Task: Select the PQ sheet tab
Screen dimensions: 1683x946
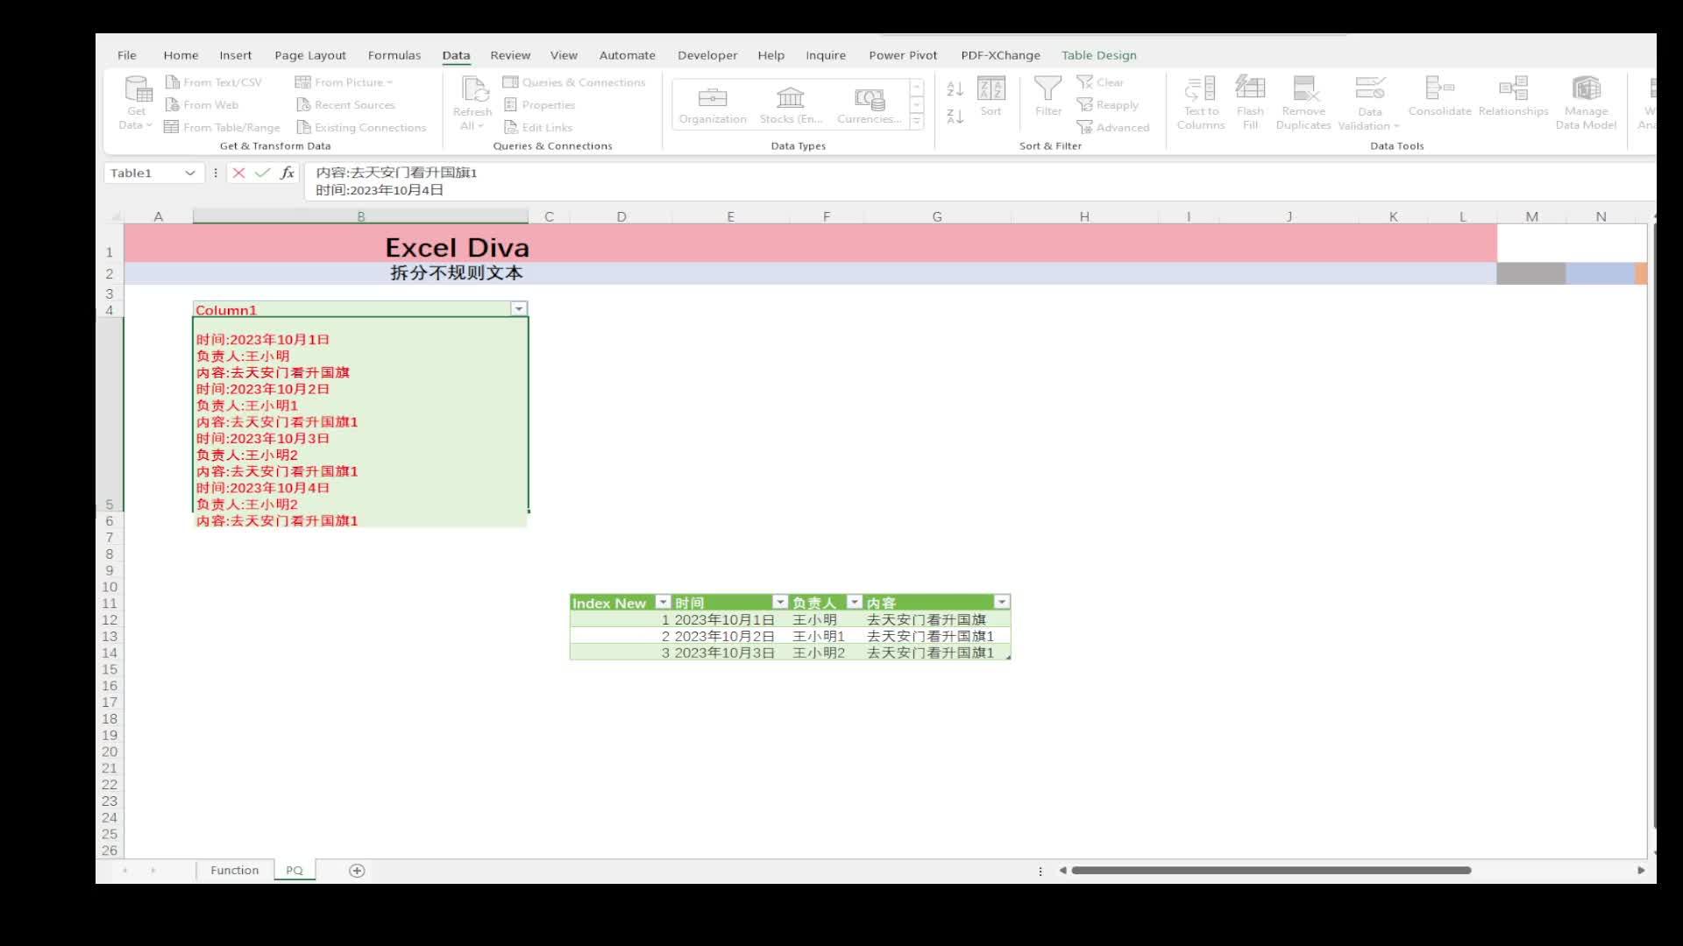Action: [x=295, y=870]
